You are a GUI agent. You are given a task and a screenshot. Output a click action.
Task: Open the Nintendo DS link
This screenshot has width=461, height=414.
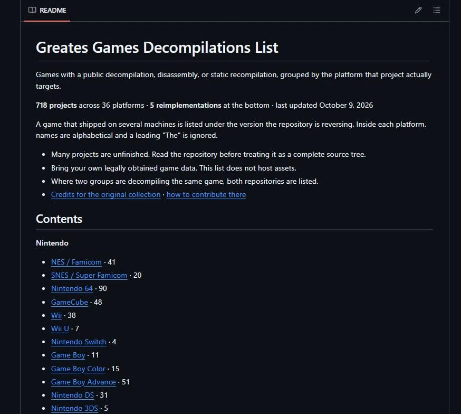point(73,395)
